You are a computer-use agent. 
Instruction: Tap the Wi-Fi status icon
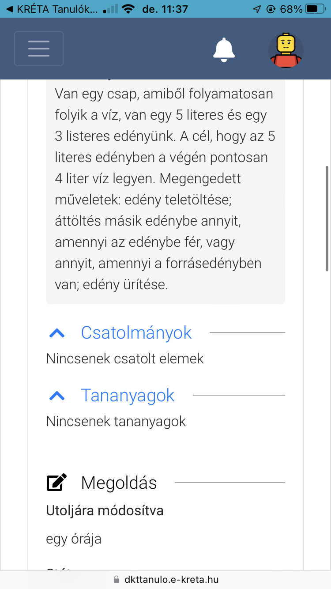tap(128, 9)
